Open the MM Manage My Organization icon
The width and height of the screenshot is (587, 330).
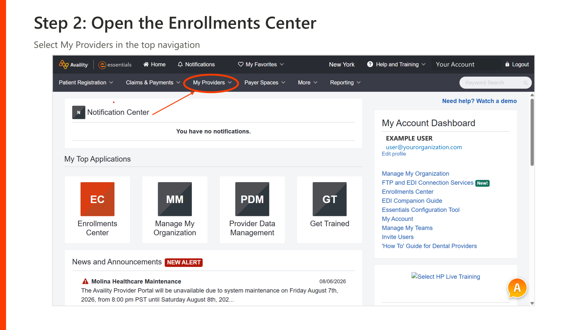click(x=175, y=199)
